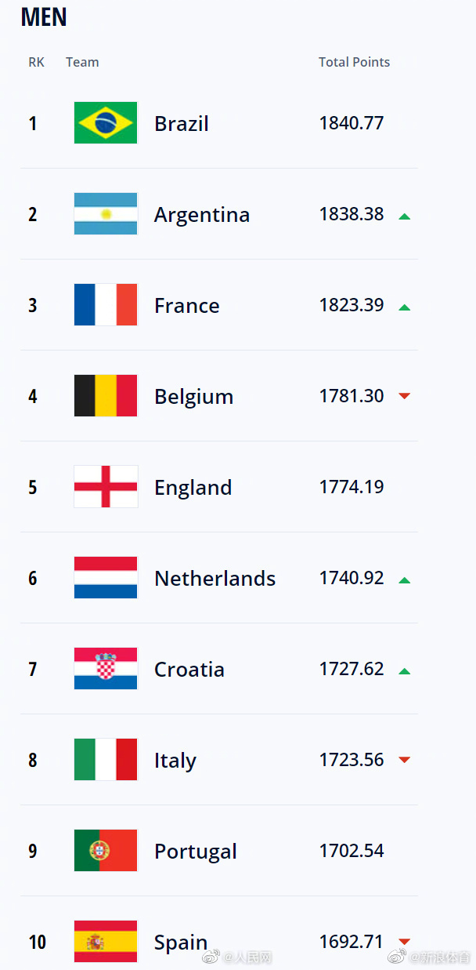Viewport: 476px width, 970px height.
Task: Click the MEN rankings heading
Action: pos(44,17)
